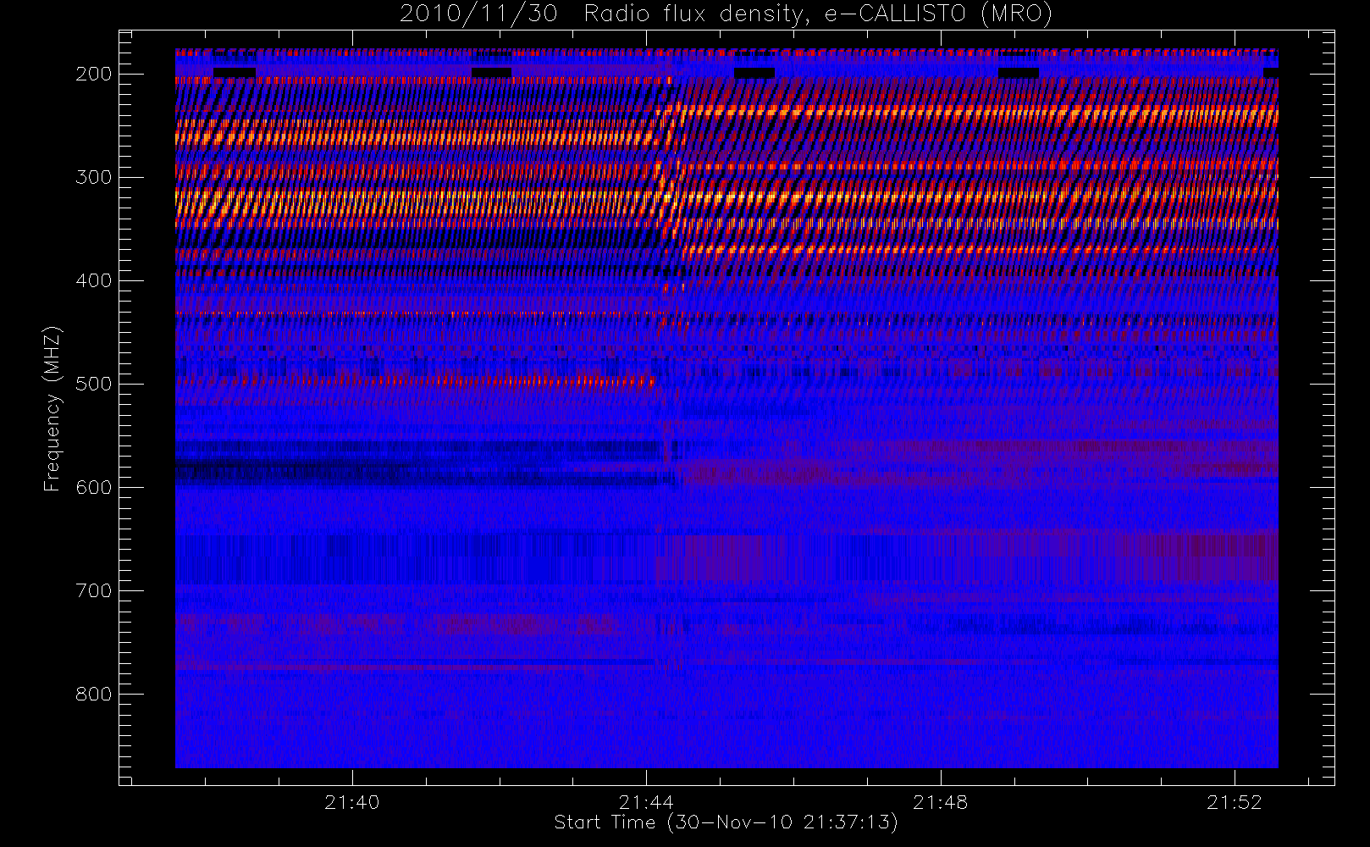Click the plot title '2010/11/30 Radio flux density, e-CALLISTO (MRO)'
The image size is (1370, 847).
[x=726, y=14]
